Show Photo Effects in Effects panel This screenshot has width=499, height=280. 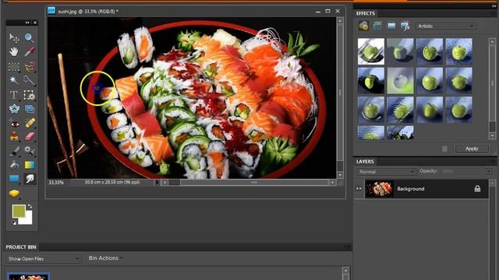[x=391, y=26]
